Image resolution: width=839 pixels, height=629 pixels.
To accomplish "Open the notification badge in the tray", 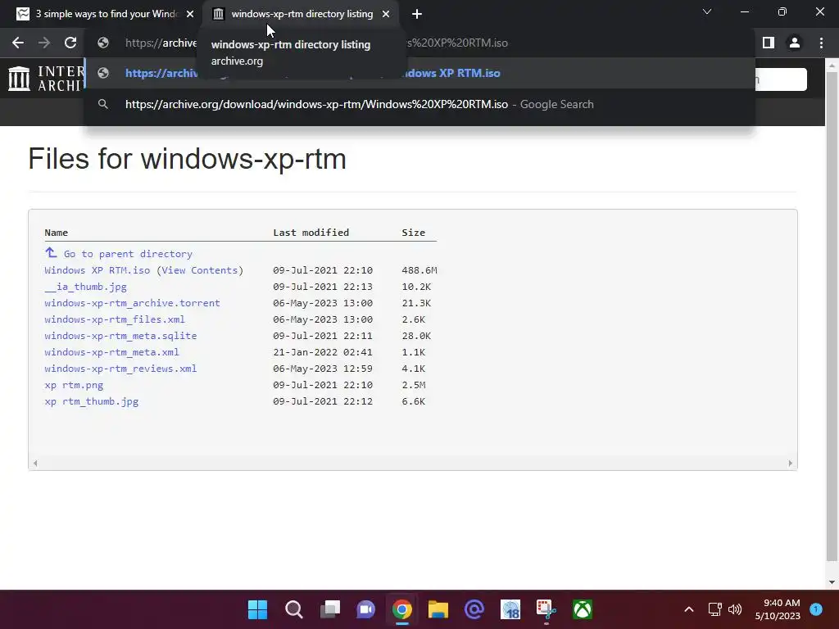I will [816, 609].
